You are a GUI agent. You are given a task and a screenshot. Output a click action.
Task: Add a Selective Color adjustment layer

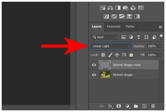click(129, 17)
